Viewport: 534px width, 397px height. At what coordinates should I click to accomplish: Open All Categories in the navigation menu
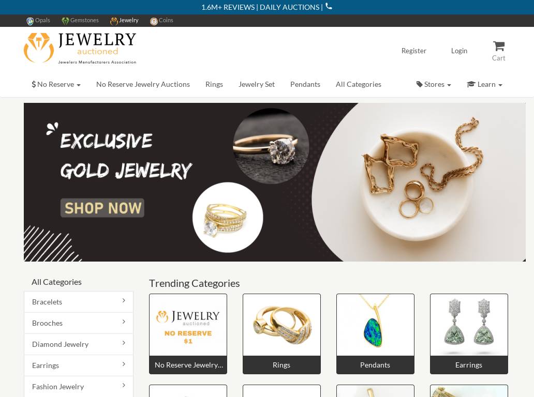click(358, 84)
